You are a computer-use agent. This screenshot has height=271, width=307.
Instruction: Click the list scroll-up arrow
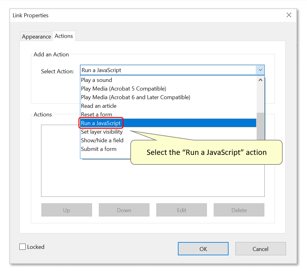(x=260, y=80)
